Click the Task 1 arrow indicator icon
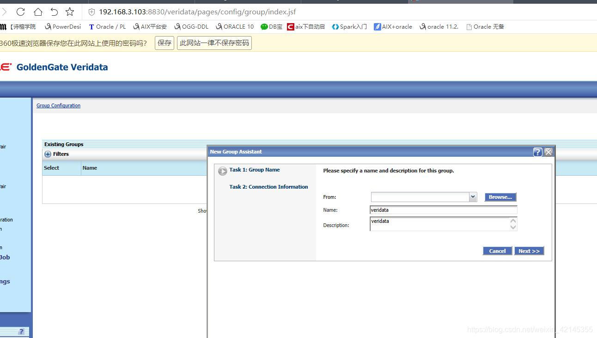The width and height of the screenshot is (597, 338). [223, 171]
